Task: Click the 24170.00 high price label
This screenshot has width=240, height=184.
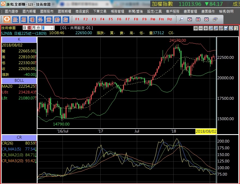Action: pyautogui.click(x=177, y=40)
